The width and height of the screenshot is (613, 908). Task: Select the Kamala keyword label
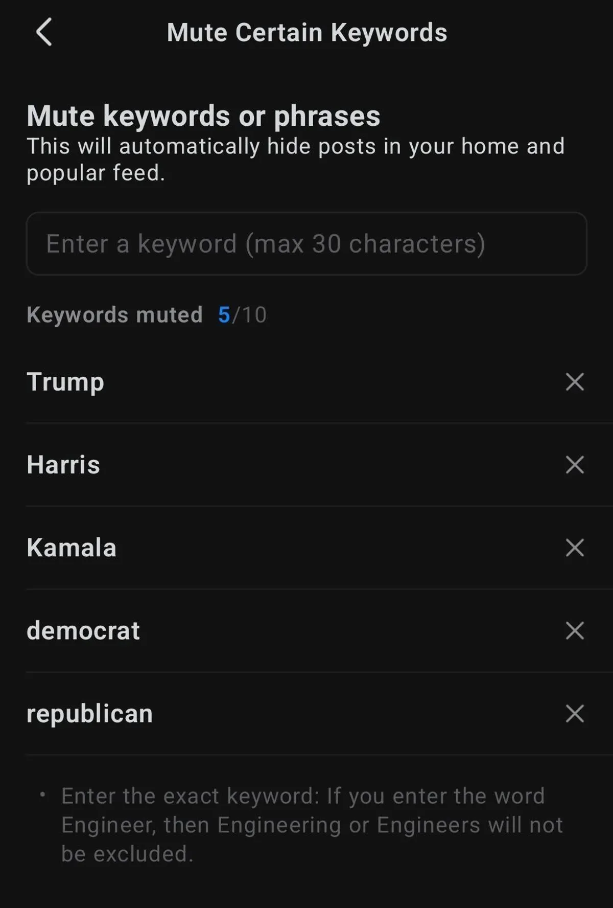(72, 548)
